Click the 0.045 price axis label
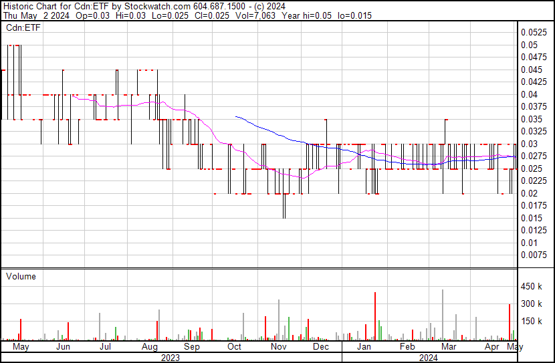 (532, 70)
